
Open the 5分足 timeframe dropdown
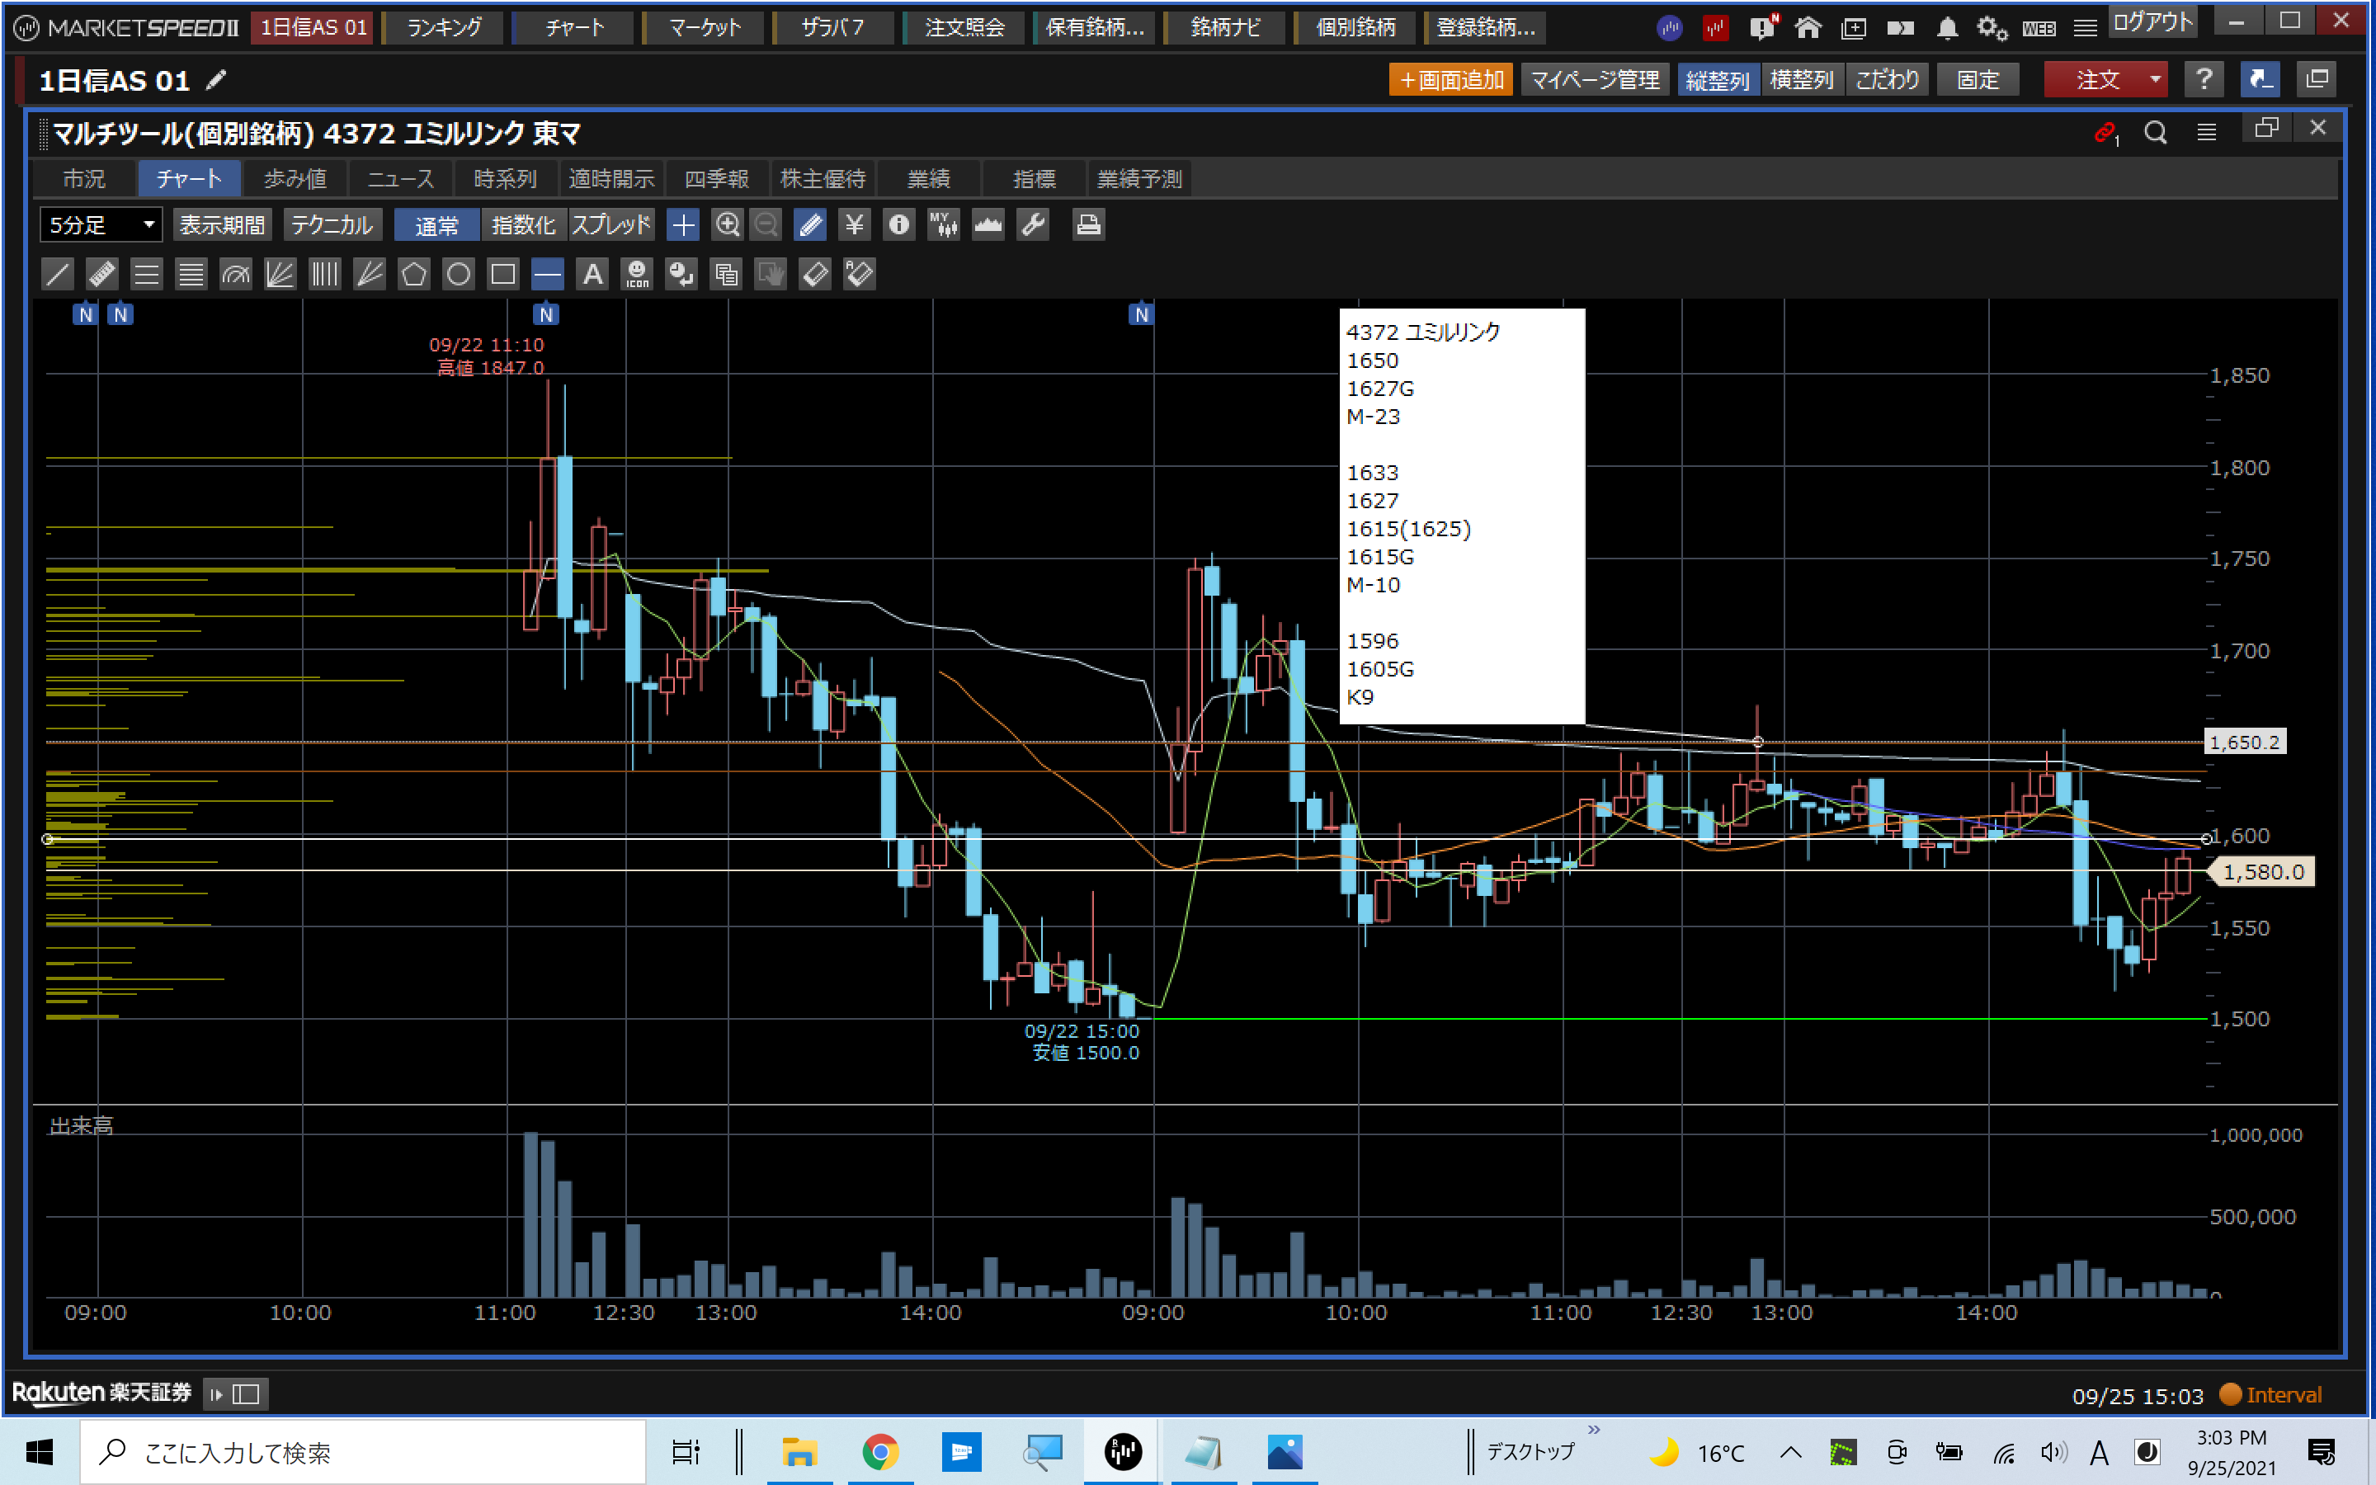(101, 225)
